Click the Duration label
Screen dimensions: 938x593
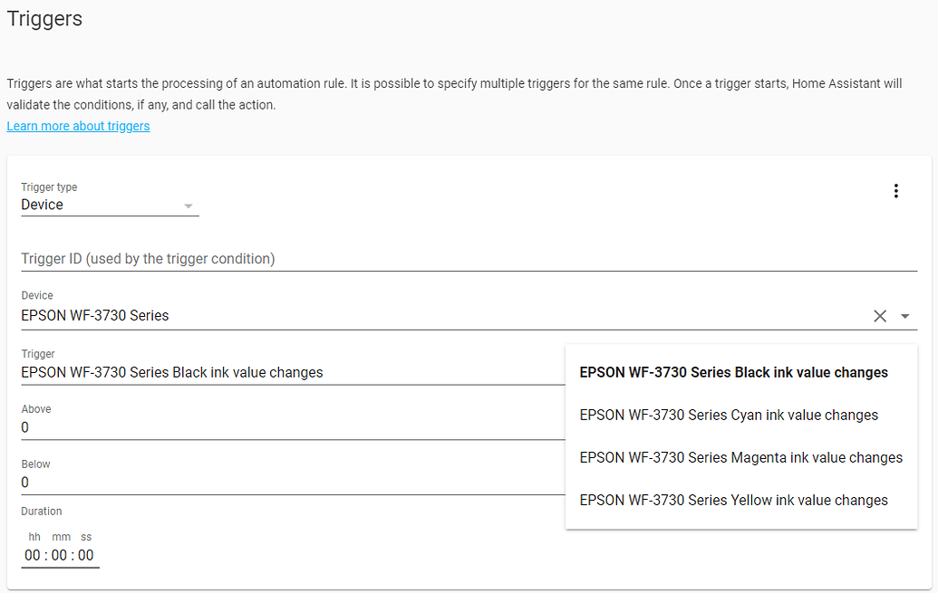click(41, 511)
